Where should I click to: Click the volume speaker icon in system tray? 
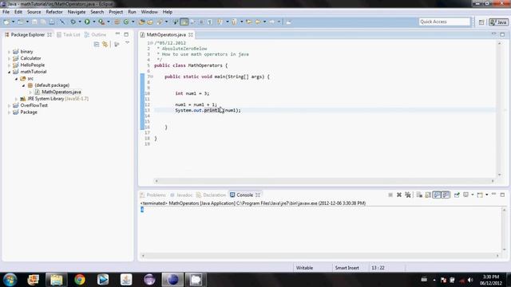470,280
